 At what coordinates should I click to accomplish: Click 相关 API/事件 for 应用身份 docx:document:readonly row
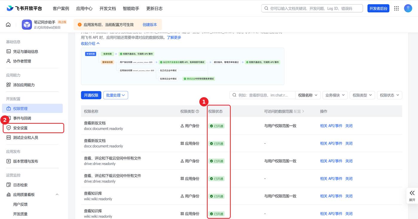pos(331,144)
